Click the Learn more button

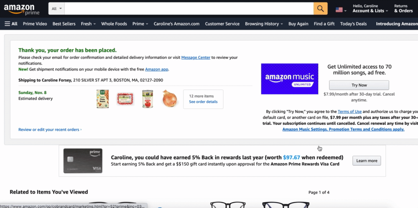click(367, 161)
